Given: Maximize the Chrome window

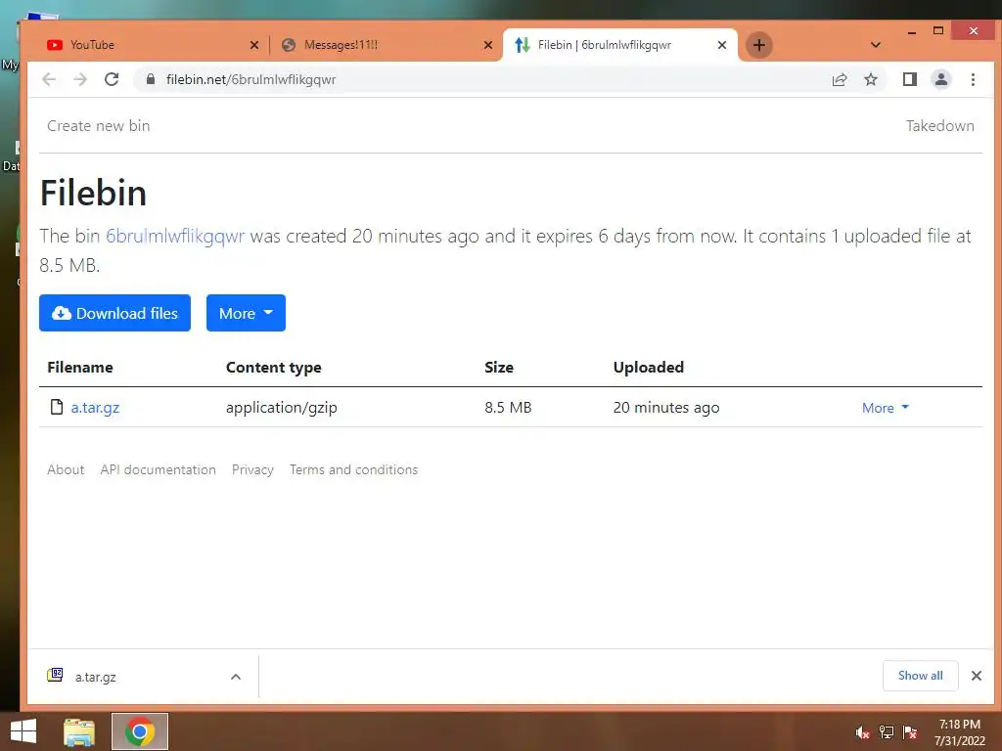Looking at the screenshot, I should click(x=938, y=30).
